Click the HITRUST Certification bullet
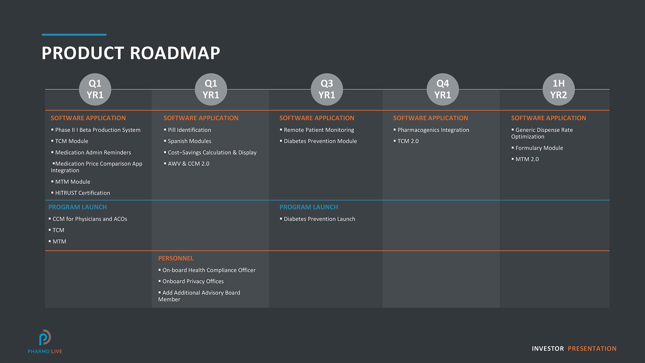Viewport: 645px width, 363px height. [x=82, y=193]
